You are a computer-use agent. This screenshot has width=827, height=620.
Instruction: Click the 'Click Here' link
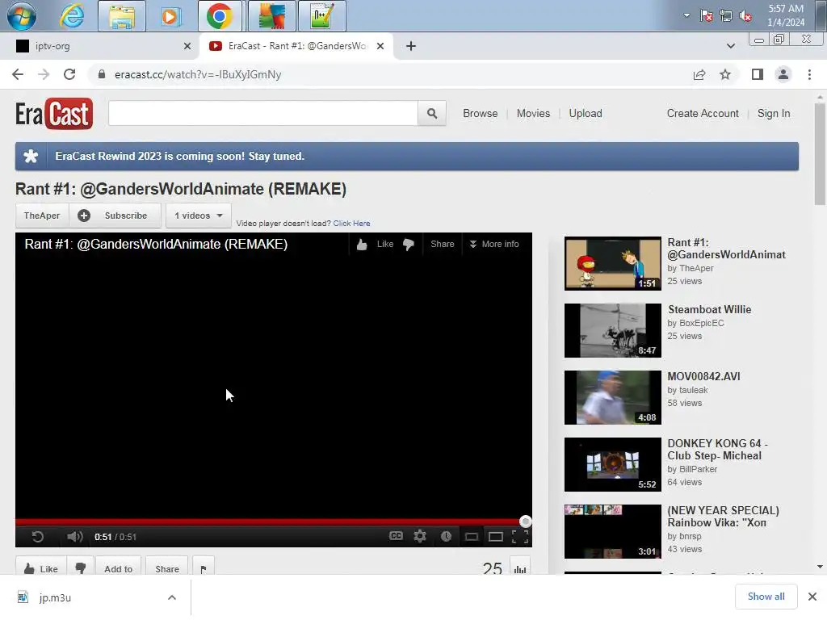(x=352, y=224)
